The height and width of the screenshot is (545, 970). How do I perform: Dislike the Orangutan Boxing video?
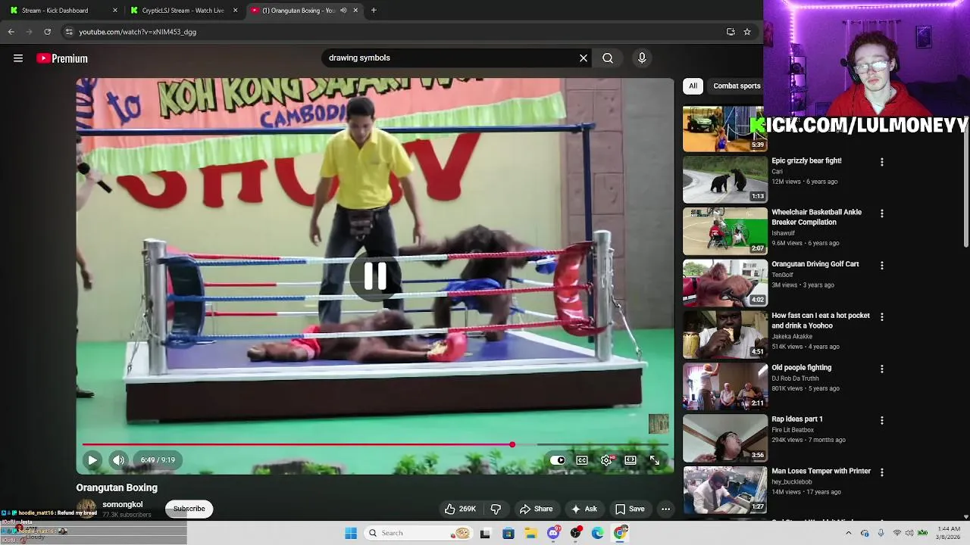[x=496, y=509]
